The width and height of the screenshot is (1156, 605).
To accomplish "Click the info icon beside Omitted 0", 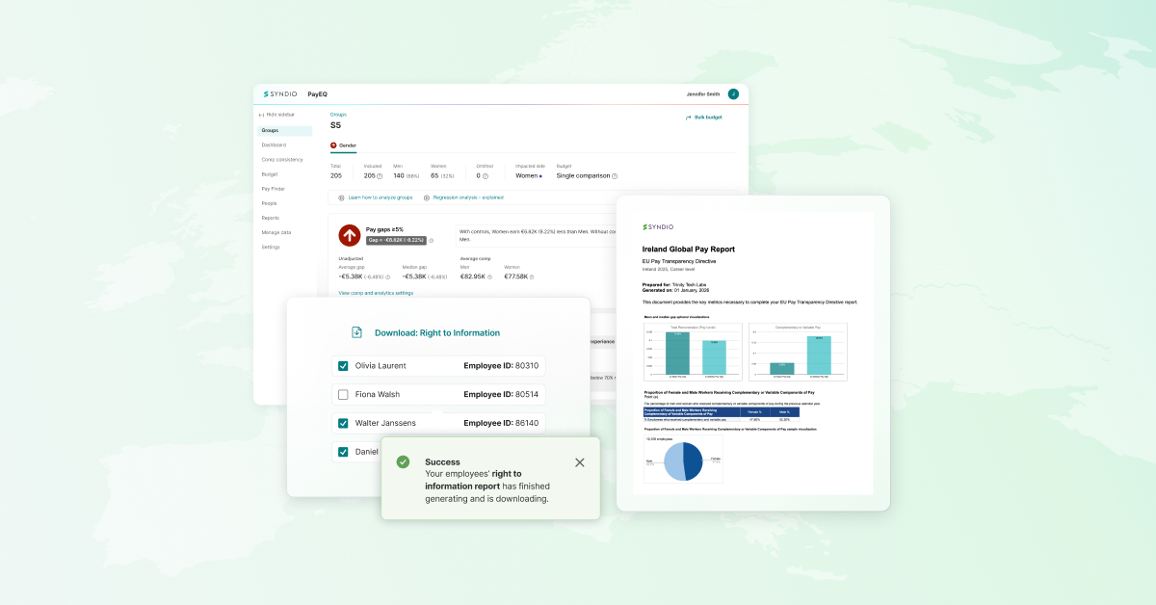I will tap(485, 176).
